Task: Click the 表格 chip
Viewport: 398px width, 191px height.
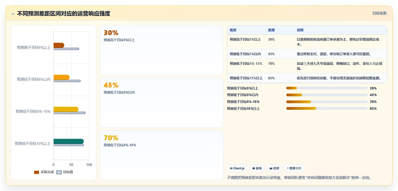Action: [257, 168]
